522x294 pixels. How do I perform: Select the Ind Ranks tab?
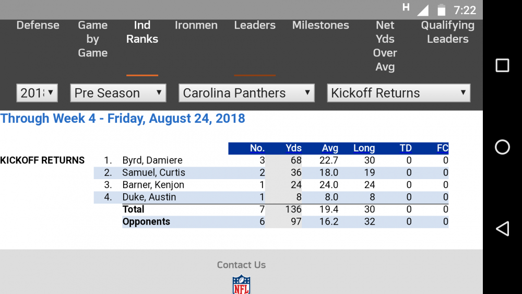point(142,32)
